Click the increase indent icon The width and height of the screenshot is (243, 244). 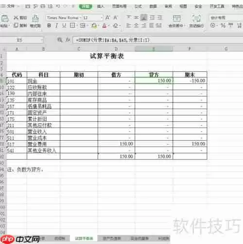pos(160,17)
